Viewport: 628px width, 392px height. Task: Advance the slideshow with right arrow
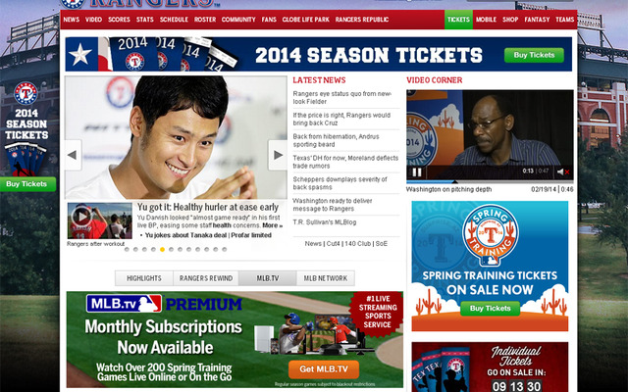click(278, 155)
